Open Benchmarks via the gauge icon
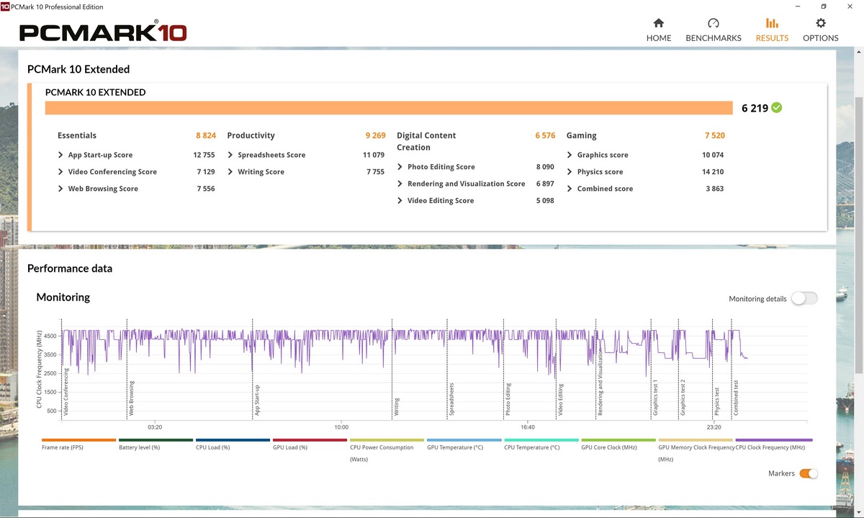The height and width of the screenshot is (518, 864). pos(713,23)
